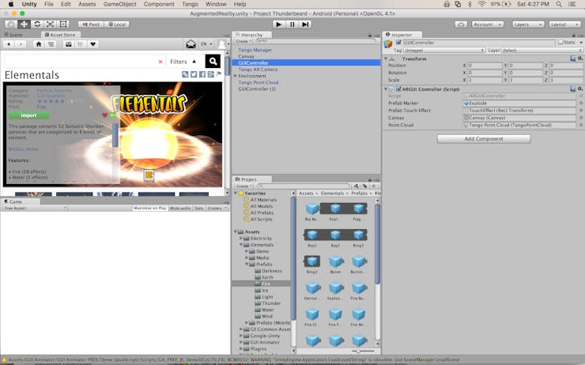Share Elementals on Twitter
Image resolution: width=585 pixels, height=365 pixels.
click(x=194, y=74)
